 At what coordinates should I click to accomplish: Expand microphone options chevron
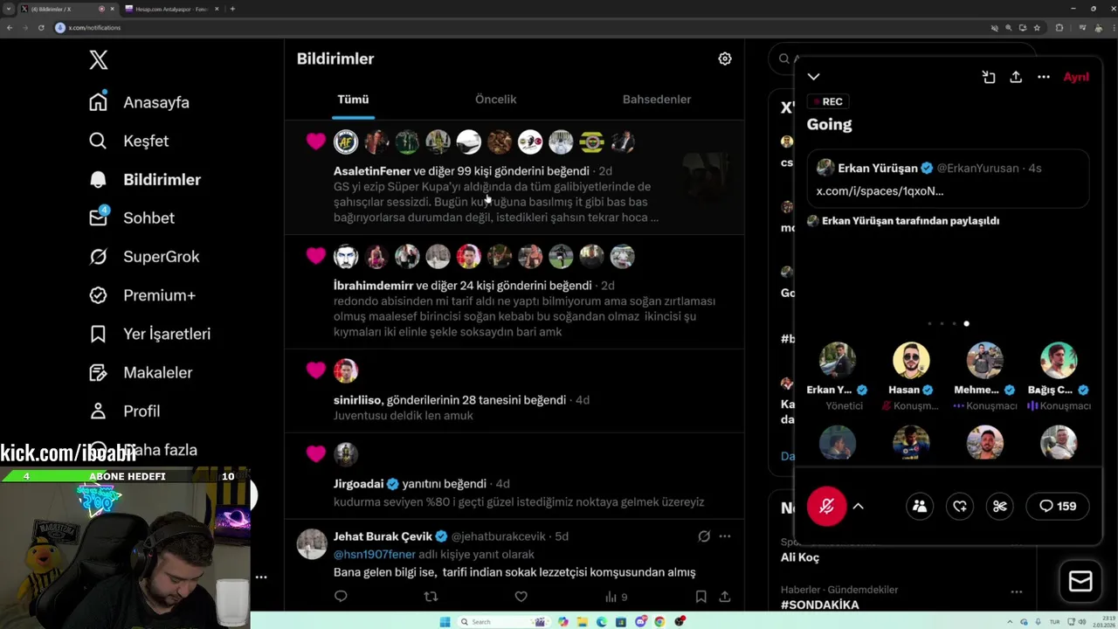pos(859,506)
